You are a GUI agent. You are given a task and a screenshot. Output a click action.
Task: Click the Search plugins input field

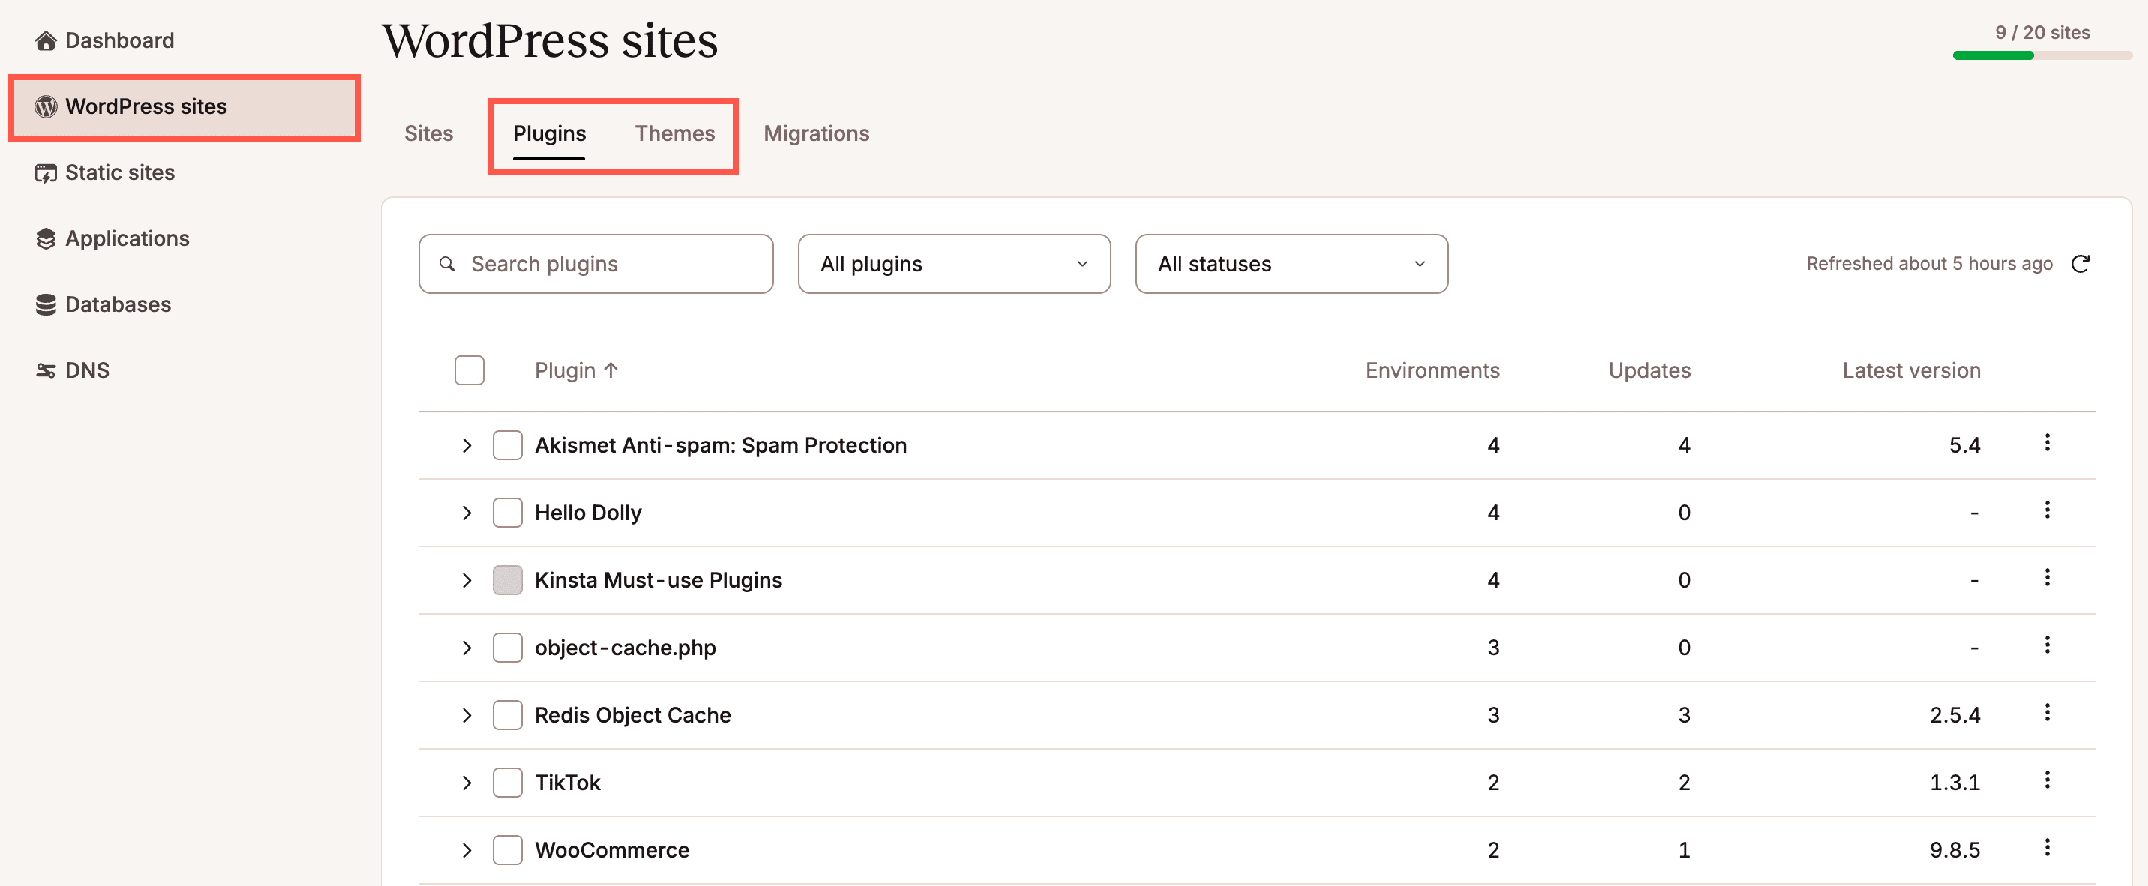[x=595, y=263]
